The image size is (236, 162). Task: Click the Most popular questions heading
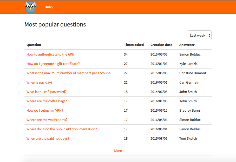tap(55, 24)
